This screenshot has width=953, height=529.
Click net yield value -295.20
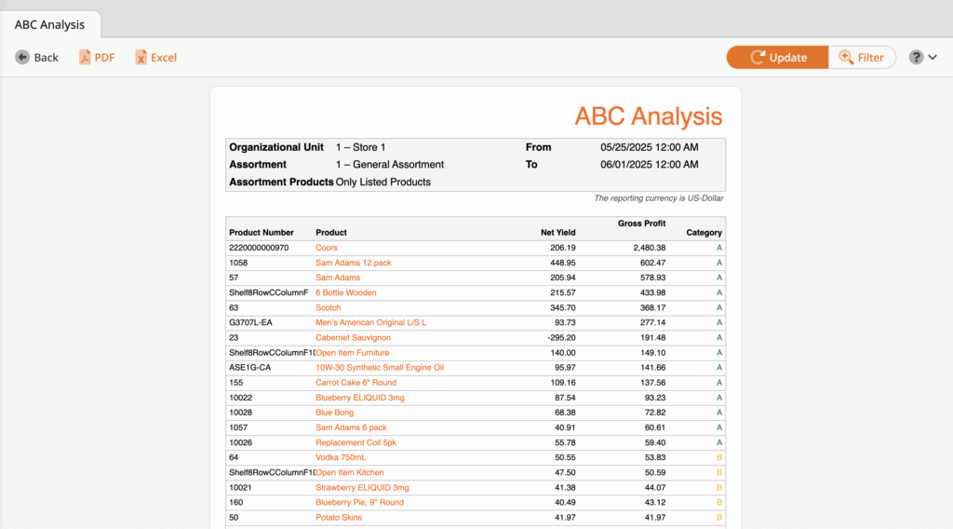click(x=561, y=337)
